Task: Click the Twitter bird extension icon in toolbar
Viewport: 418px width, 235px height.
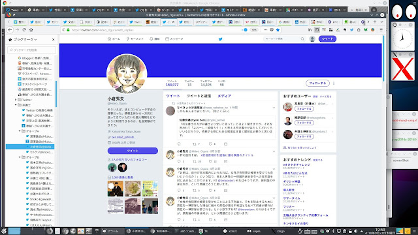Action: point(351,30)
